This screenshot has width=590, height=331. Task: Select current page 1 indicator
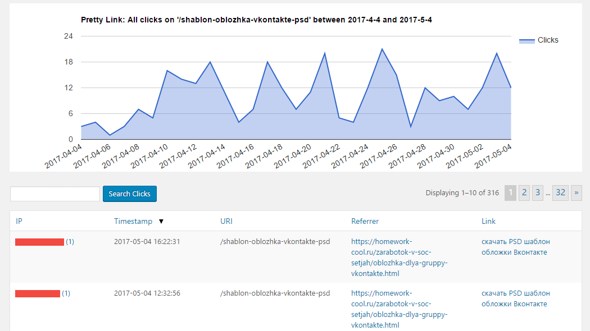click(510, 193)
